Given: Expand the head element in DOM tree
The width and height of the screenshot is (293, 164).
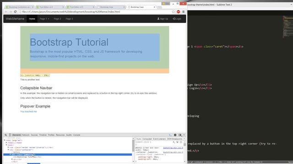Looking at the screenshot, I should [6, 143].
